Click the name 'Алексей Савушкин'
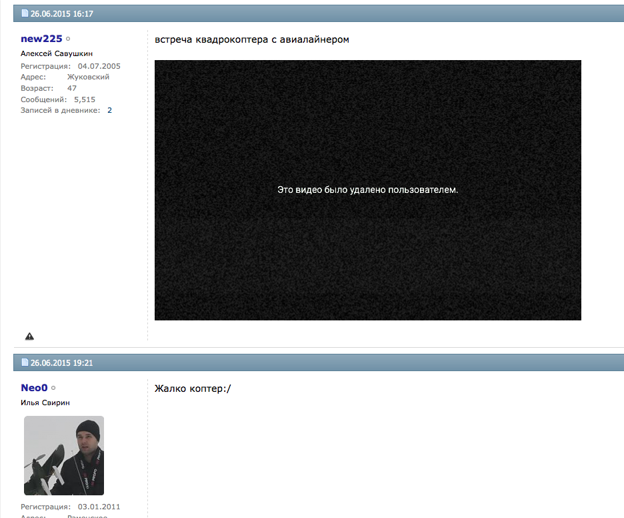 (57, 53)
